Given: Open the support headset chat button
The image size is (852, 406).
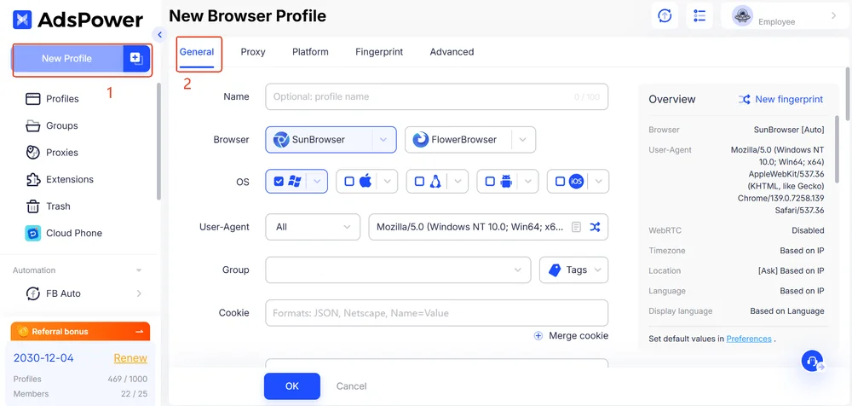Looking at the screenshot, I should tap(812, 361).
